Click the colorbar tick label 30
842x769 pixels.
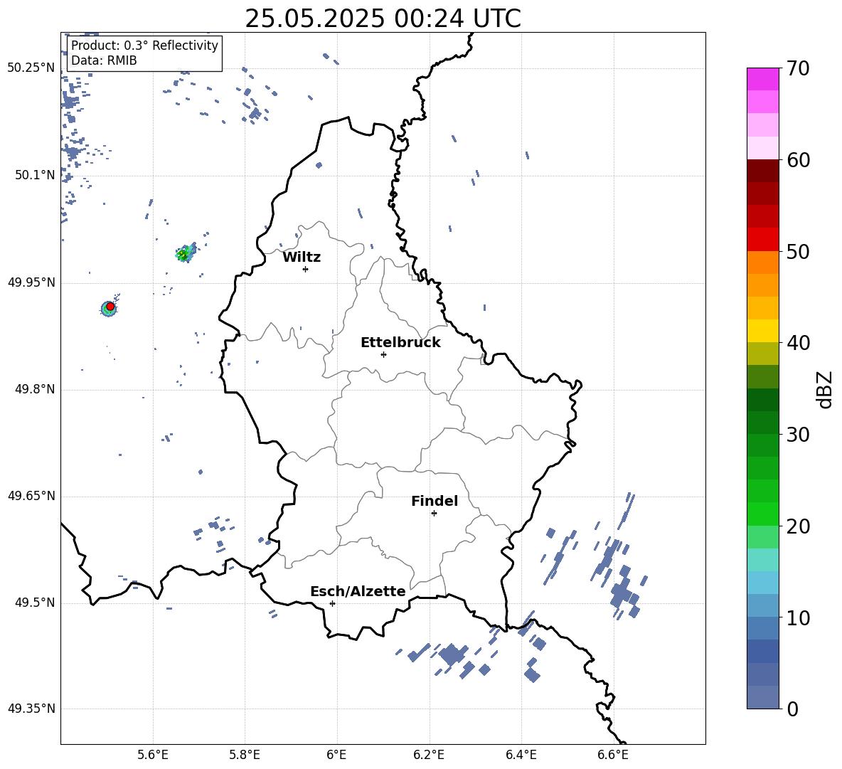tap(799, 435)
